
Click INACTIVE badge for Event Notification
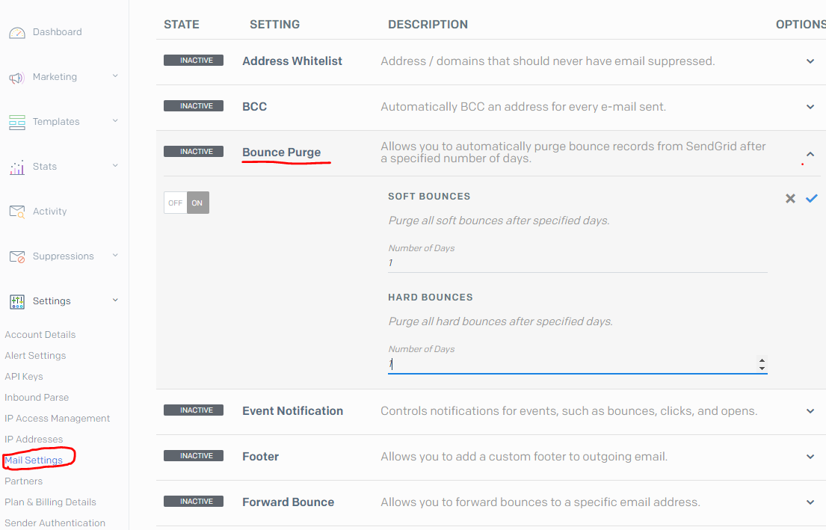pos(194,410)
